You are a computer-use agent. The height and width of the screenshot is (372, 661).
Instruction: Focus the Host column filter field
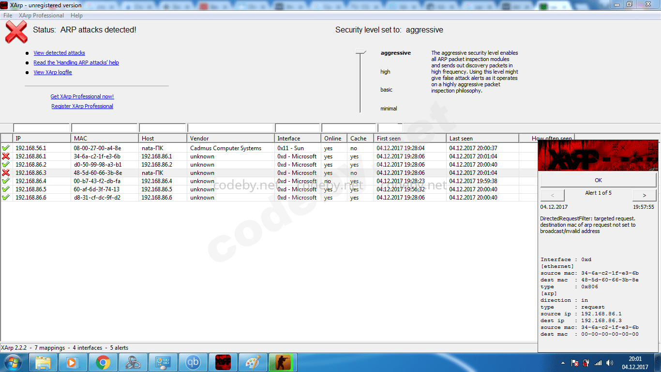[163, 128]
